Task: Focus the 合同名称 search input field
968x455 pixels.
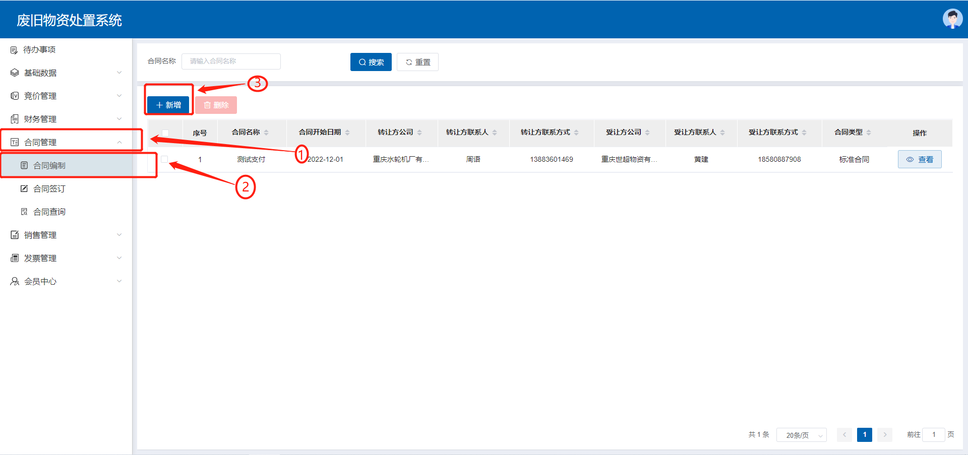Action: pos(231,61)
